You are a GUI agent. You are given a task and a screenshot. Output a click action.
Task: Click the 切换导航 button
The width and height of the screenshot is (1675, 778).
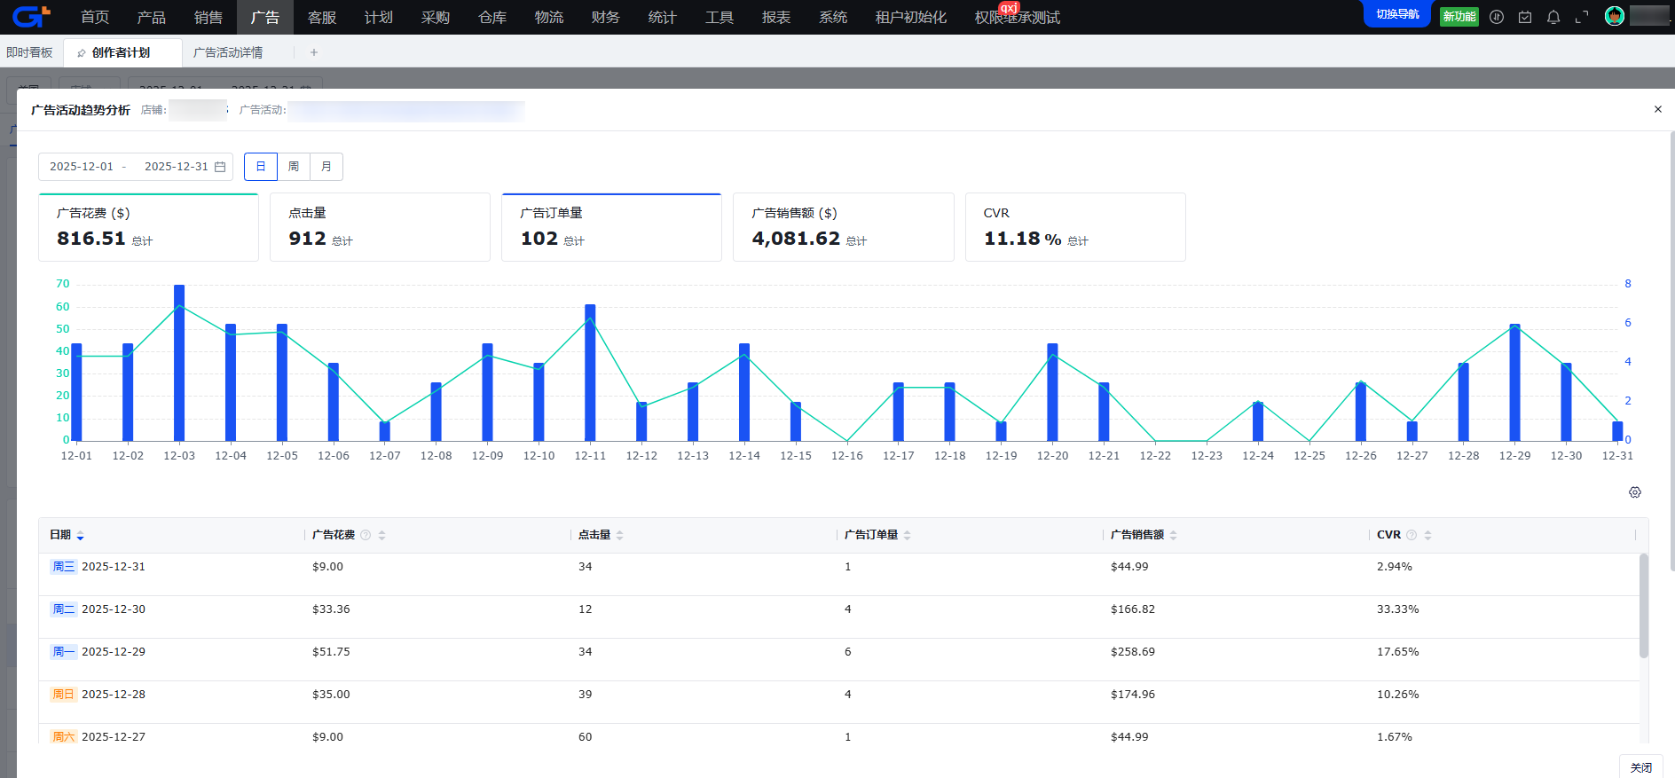pyautogui.click(x=1397, y=14)
